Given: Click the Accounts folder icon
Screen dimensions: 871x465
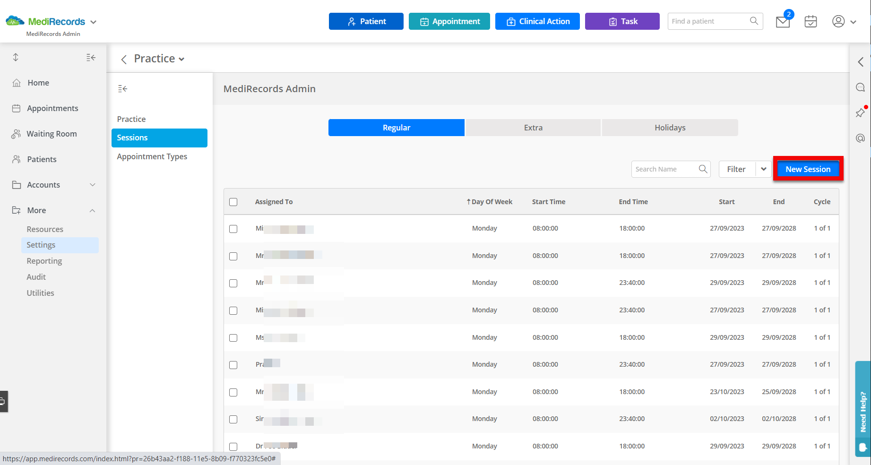Looking at the screenshot, I should 17,185.
